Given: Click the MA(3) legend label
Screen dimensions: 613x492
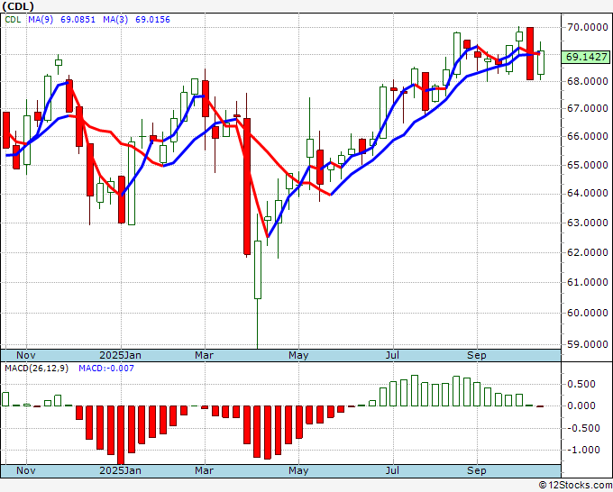Looking at the screenshot, I should point(115,20).
